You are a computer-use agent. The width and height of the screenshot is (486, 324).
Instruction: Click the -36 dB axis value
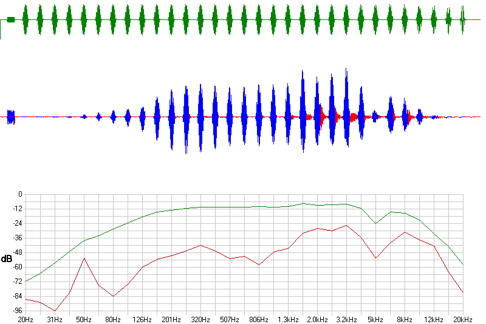[x=18, y=238]
